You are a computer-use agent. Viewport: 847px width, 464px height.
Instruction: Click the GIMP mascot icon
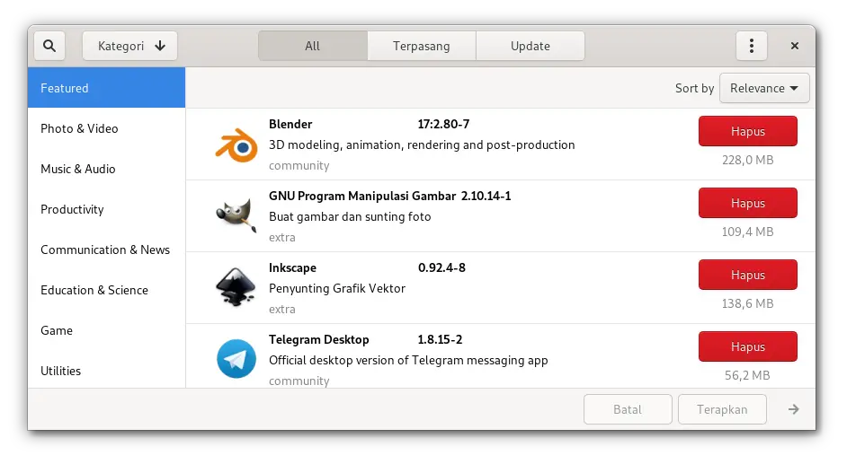(x=236, y=215)
